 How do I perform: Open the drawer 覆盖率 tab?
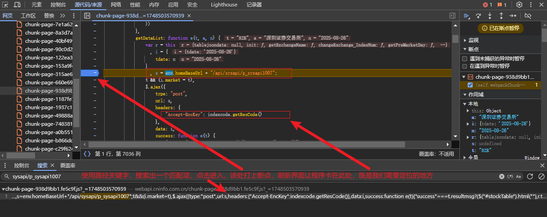point(68,165)
